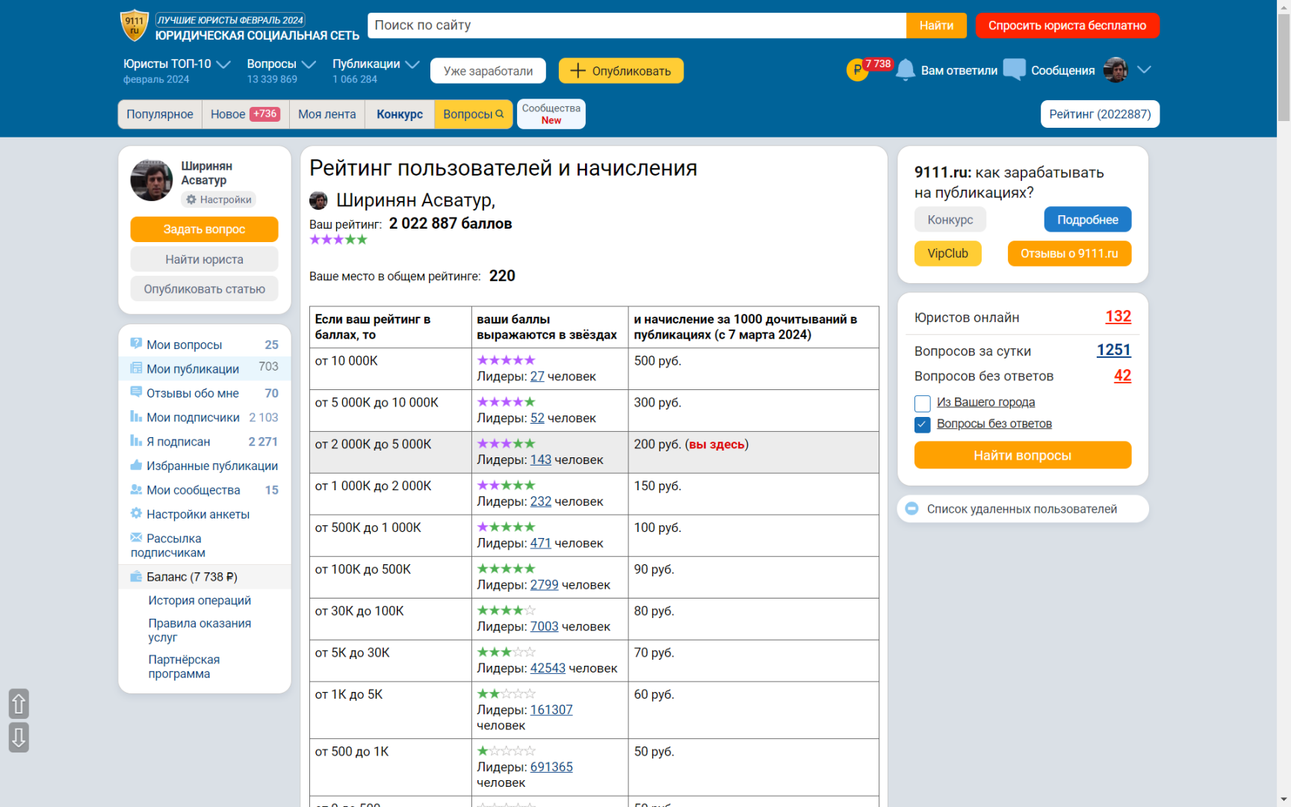Click the ruble balance coin icon
This screenshot has height=807, width=1291.
(x=856, y=70)
